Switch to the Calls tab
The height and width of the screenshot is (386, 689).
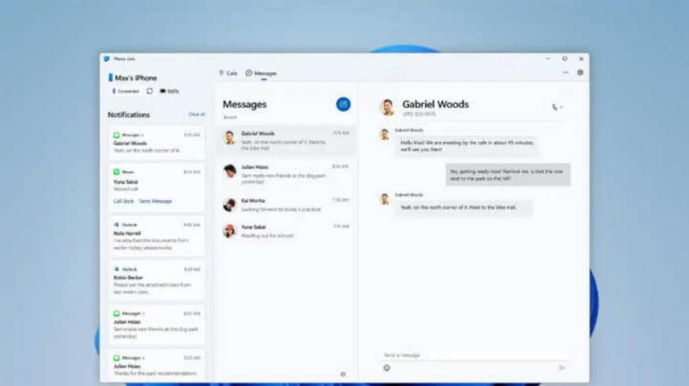[x=228, y=73]
